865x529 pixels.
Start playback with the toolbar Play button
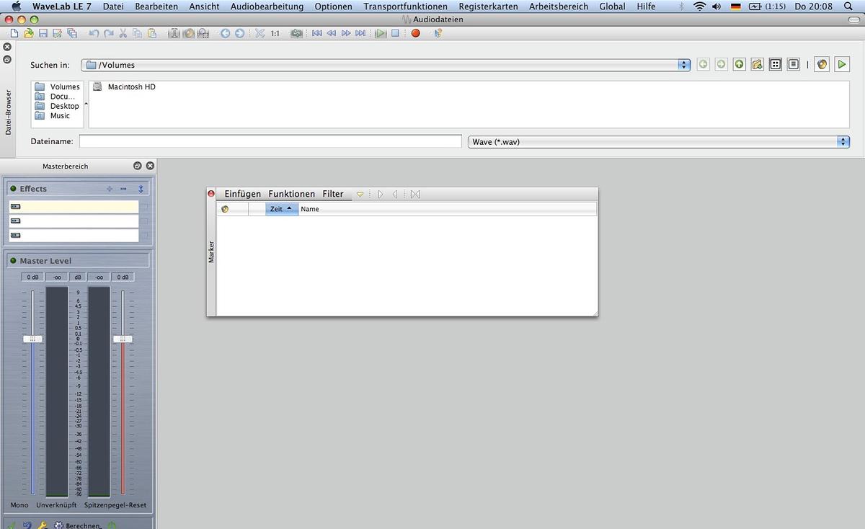[x=380, y=33]
